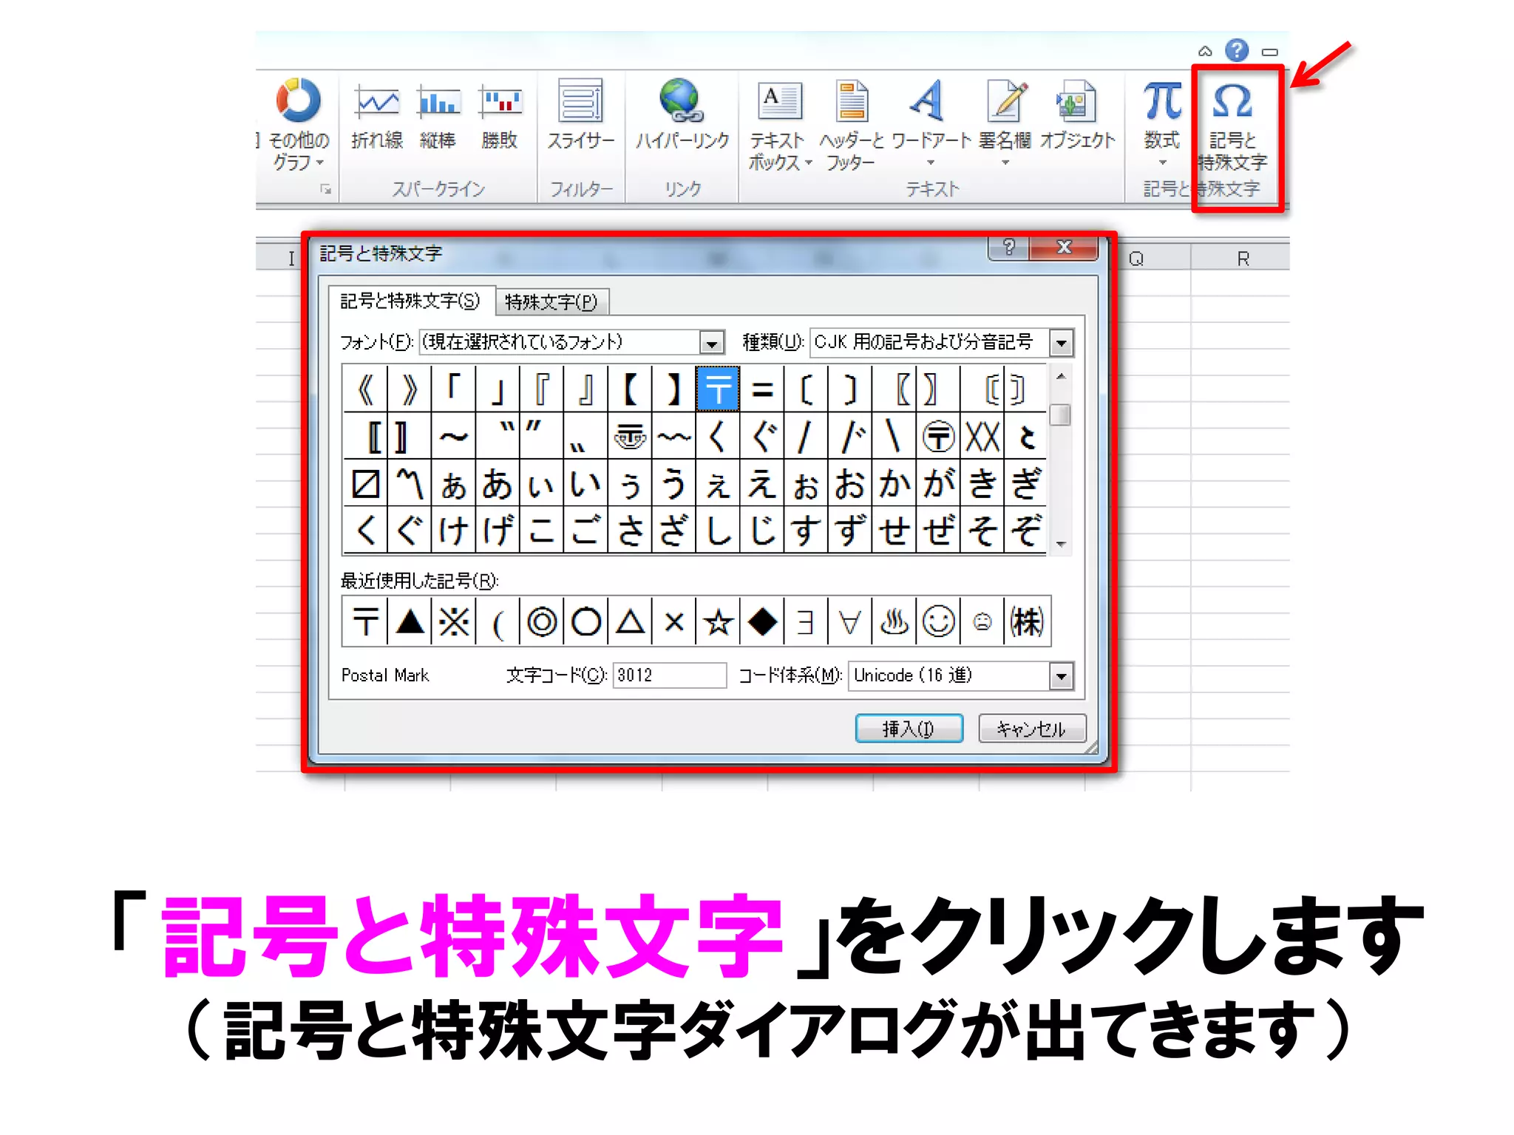Minimize the ribbon with caret icon

click(1205, 51)
